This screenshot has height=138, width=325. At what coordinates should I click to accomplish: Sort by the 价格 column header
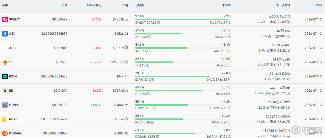point(64,5)
